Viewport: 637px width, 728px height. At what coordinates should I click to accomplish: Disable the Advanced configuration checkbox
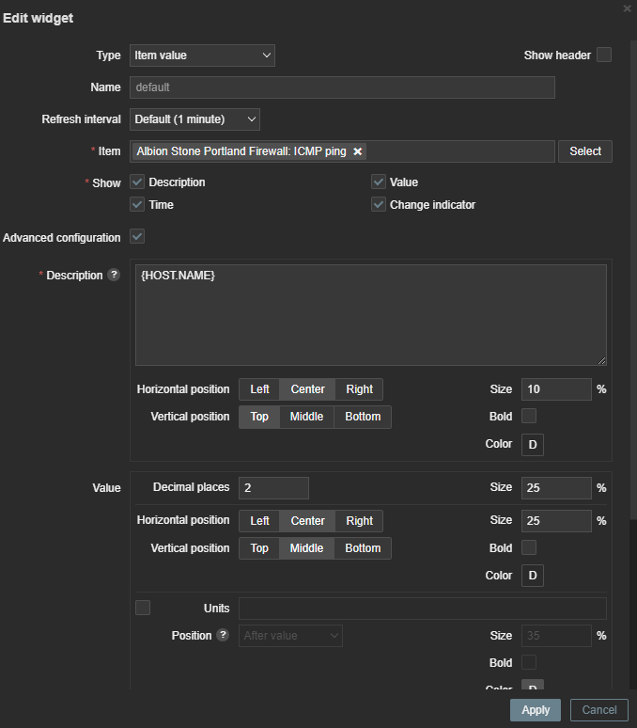pos(137,237)
